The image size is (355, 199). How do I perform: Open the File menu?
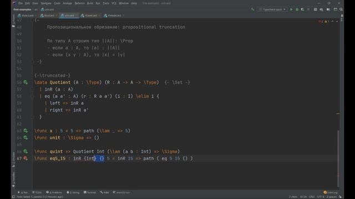(x=21, y=3)
